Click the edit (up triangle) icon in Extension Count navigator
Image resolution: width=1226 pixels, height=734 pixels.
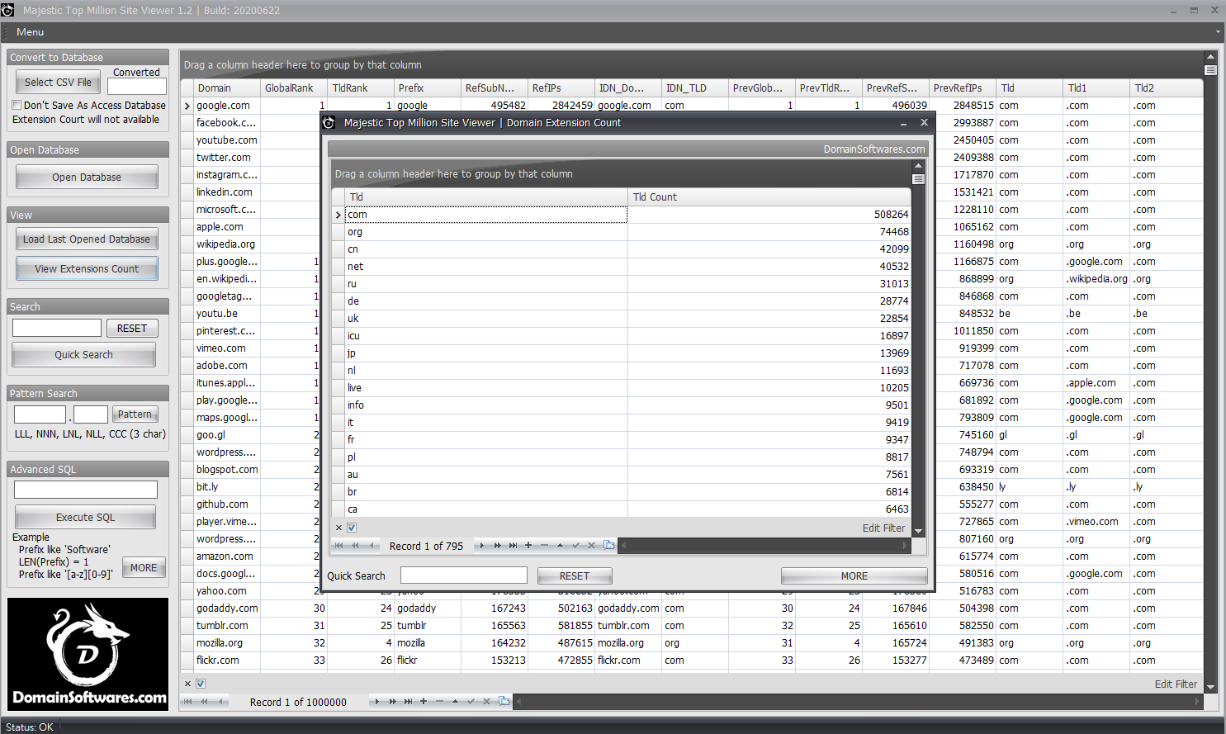(x=560, y=545)
